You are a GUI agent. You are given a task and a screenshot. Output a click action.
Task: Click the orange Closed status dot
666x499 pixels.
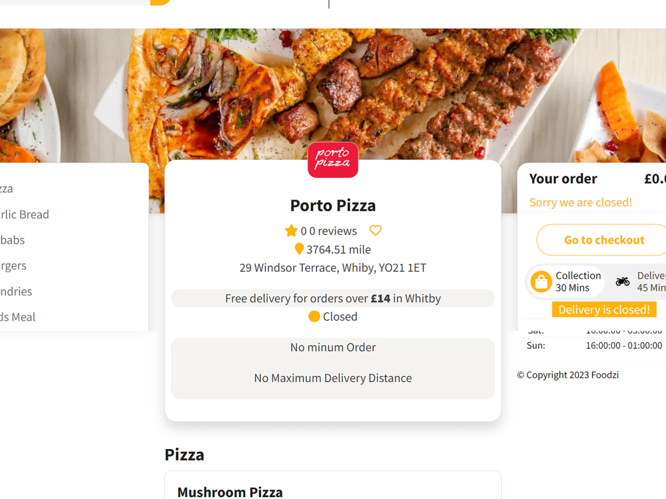coord(314,317)
